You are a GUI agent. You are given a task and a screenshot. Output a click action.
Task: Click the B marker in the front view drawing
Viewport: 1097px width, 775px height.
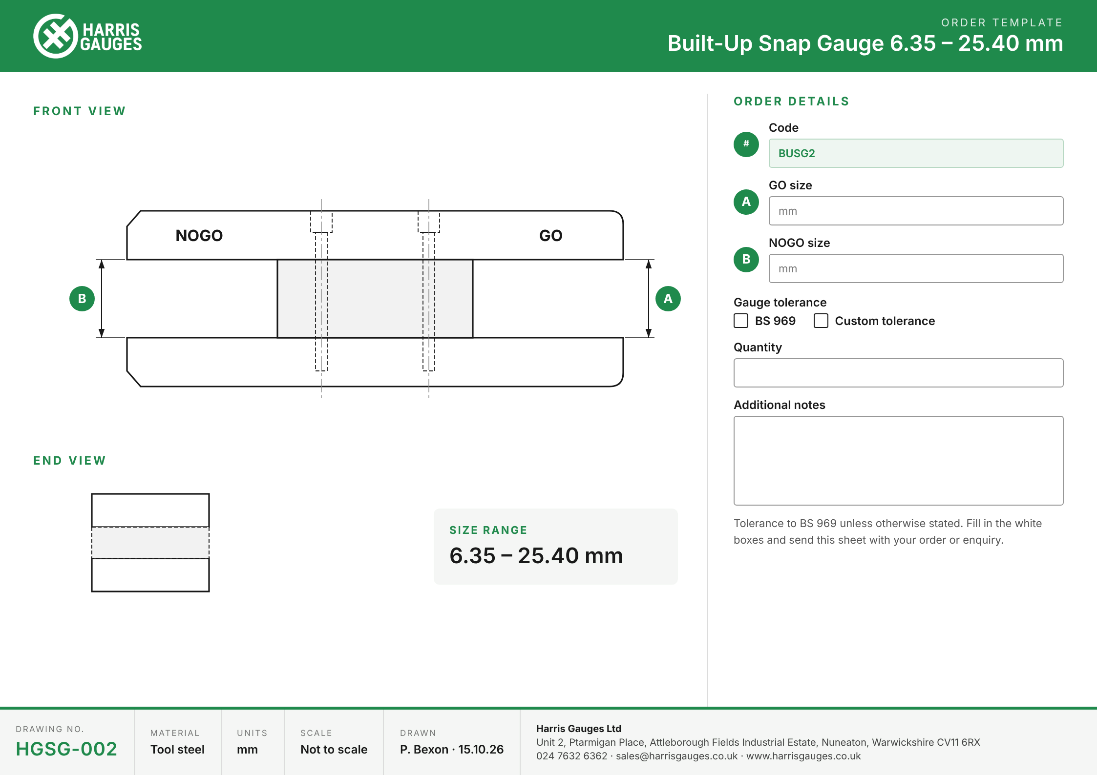coord(82,299)
